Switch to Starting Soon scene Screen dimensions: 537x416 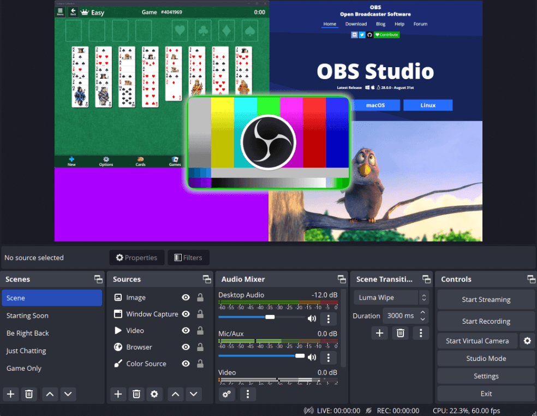[52, 316]
